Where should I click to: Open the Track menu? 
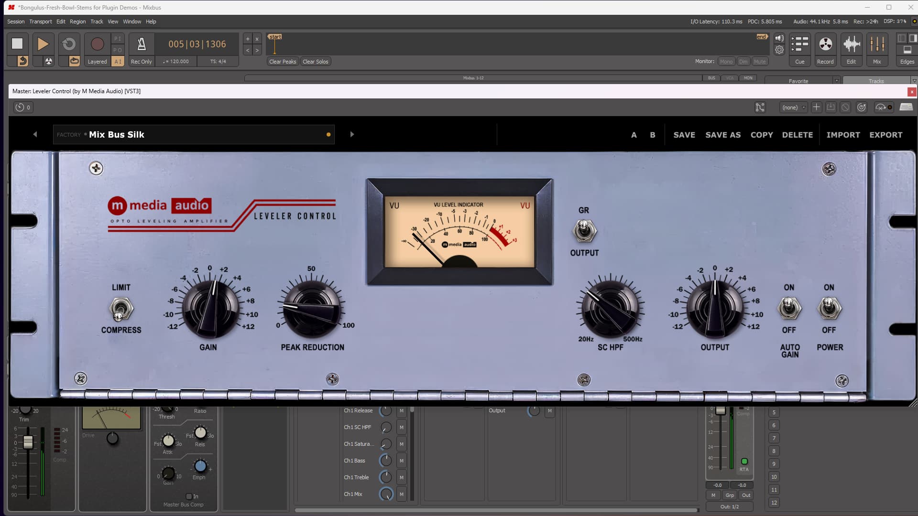coord(97,21)
